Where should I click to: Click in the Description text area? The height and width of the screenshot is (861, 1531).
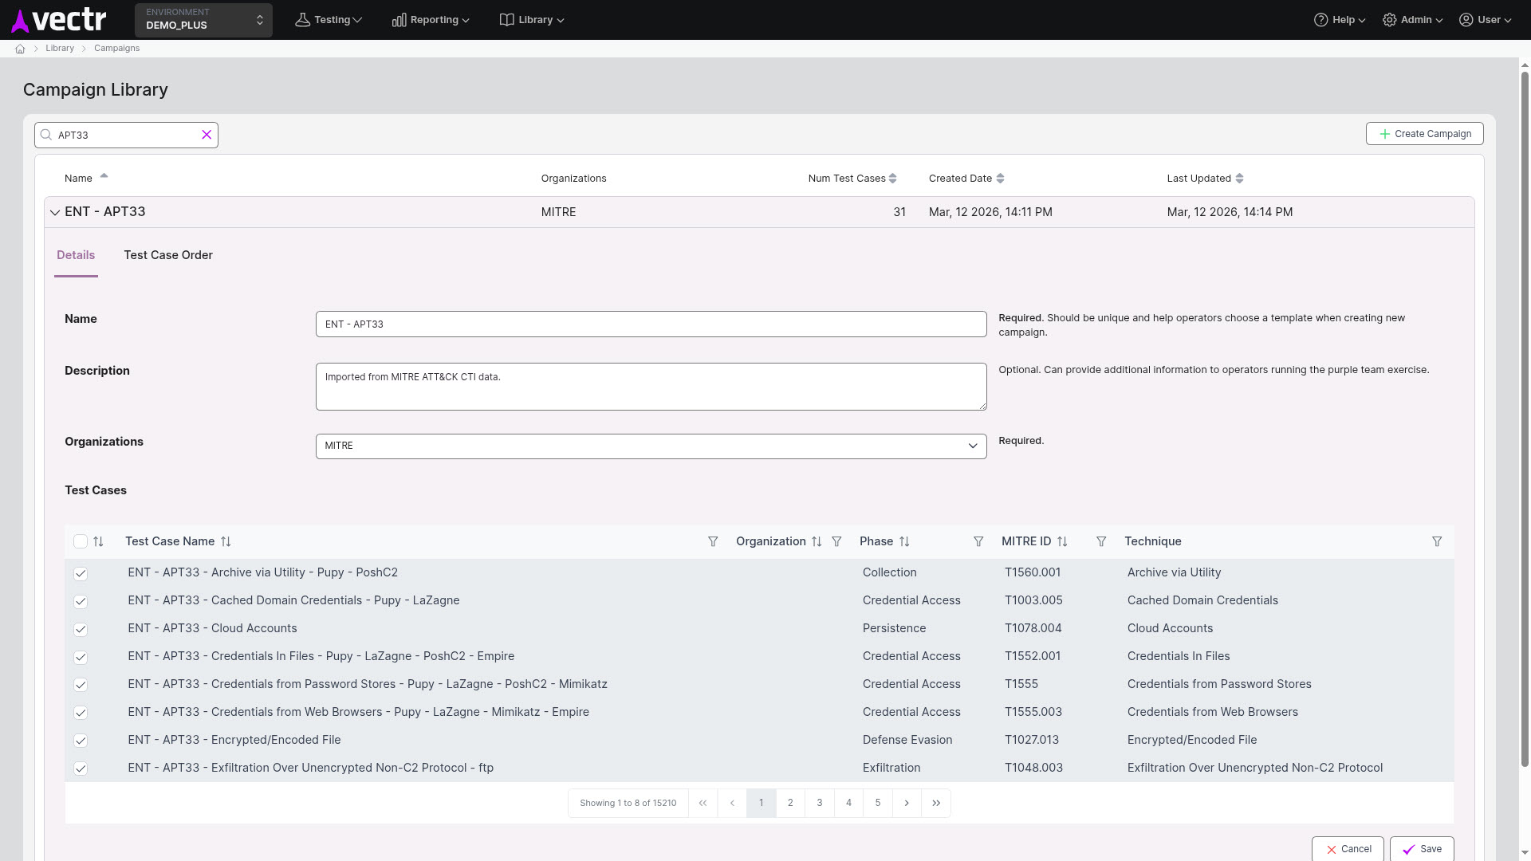[651, 387]
